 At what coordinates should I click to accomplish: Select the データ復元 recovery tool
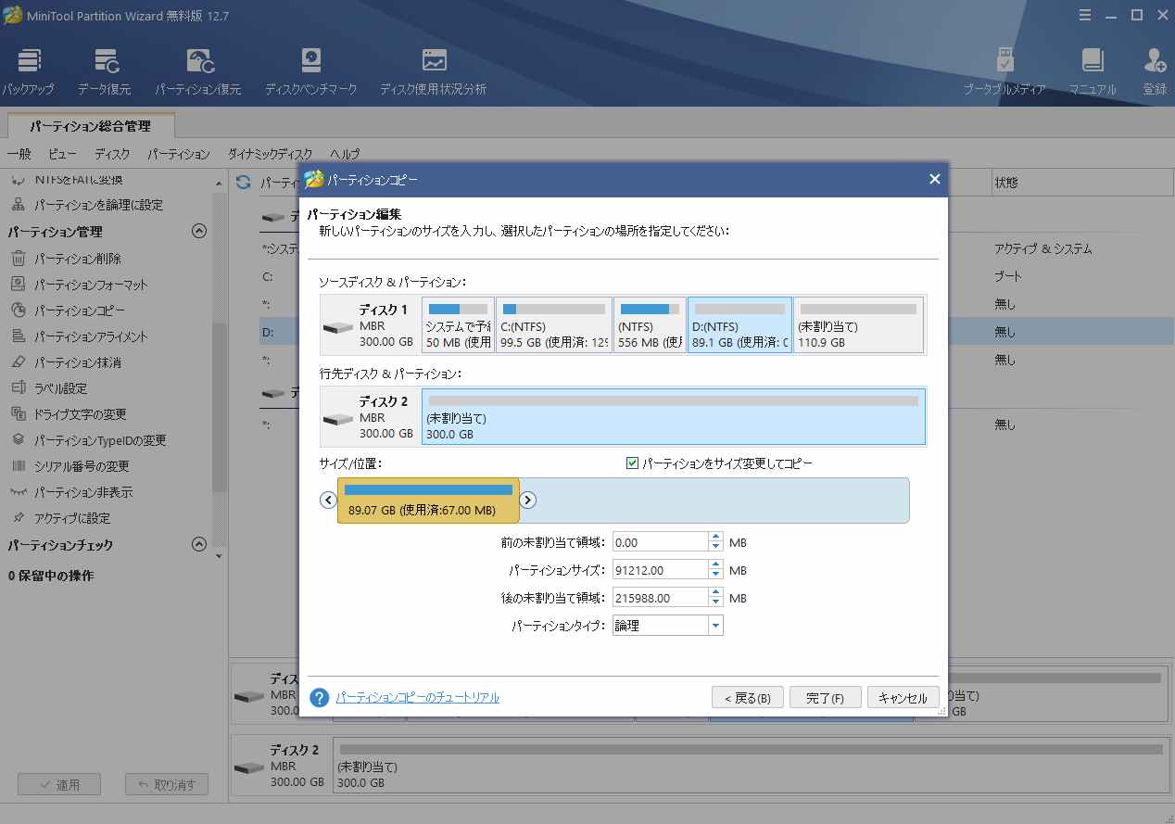click(x=107, y=70)
